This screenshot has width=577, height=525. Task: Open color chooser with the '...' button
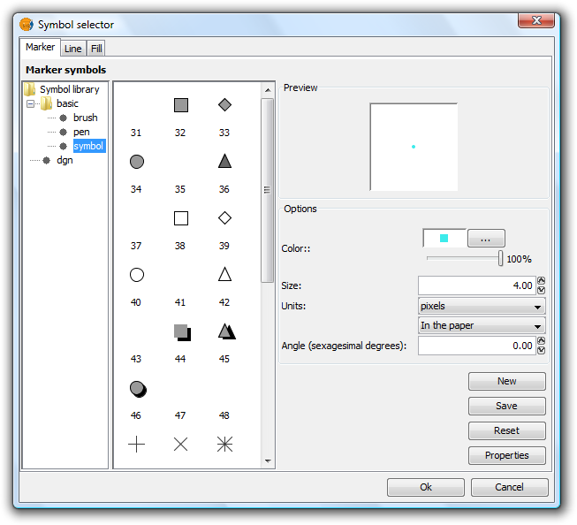[486, 239]
